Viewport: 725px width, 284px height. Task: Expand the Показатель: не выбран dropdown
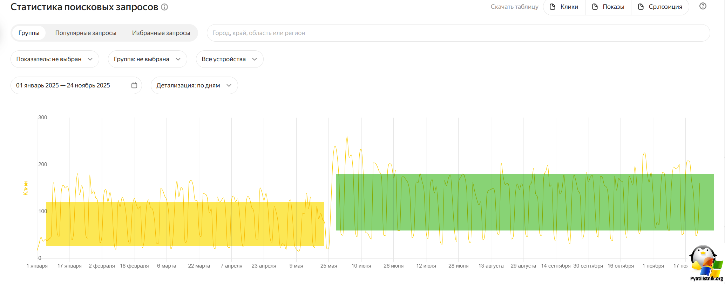pyautogui.click(x=55, y=59)
